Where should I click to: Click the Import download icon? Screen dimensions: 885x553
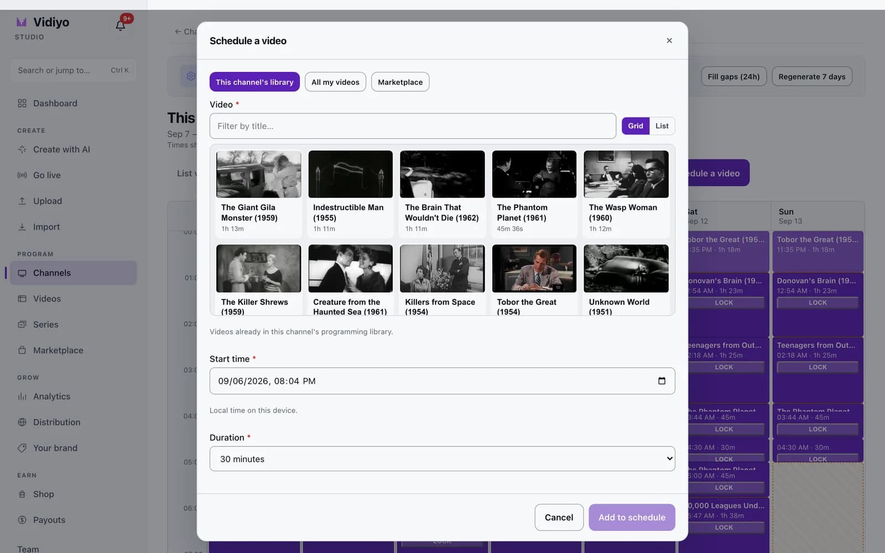click(22, 227)
